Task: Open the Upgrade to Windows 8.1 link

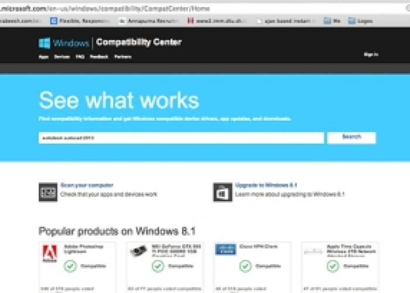Action: pyautogui.click(x=266, y=185)
